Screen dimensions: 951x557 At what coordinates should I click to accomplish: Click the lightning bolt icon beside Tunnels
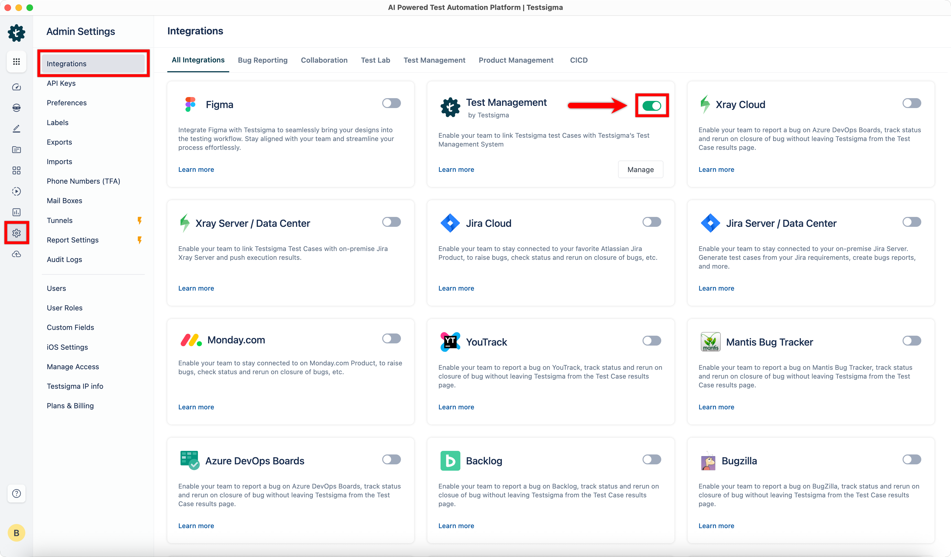(140, 220)
